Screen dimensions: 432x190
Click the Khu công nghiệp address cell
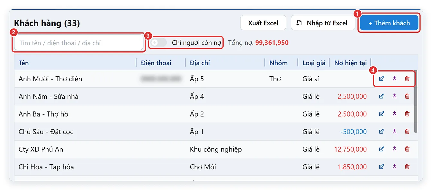click(x=216, y=150)
